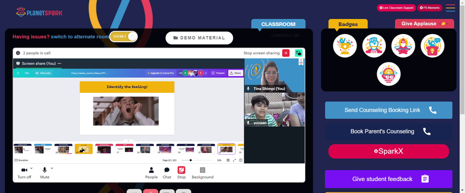Open the Badges tab
The image size is (465, 193).
click(348, 24)
